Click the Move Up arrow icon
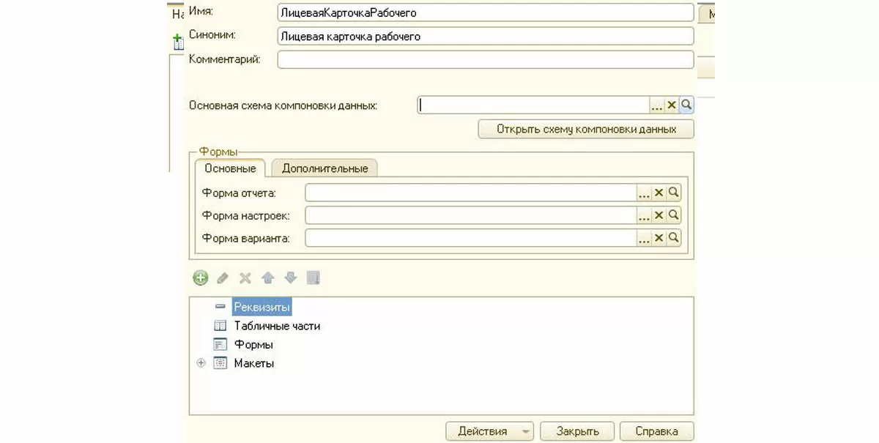Image resolution: width=879 pixels, height=443 pixels. [x=268, y=278]
